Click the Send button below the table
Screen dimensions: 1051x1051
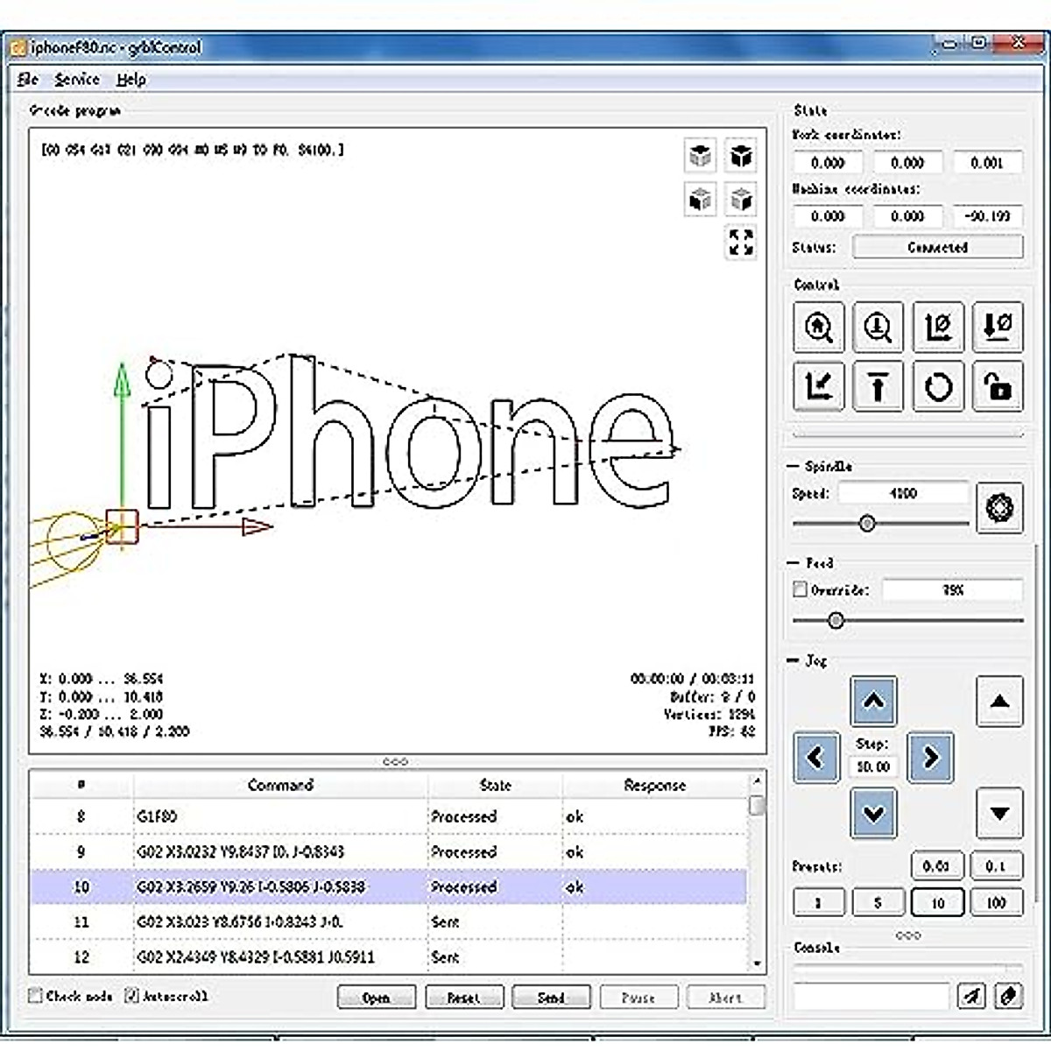[x=551, y=998]
